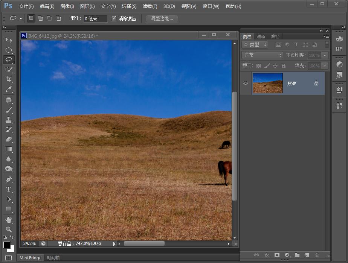Select the Elliptical Marquee tool
The height and width of the screenshot is (263, 348).
coord(9,50)
